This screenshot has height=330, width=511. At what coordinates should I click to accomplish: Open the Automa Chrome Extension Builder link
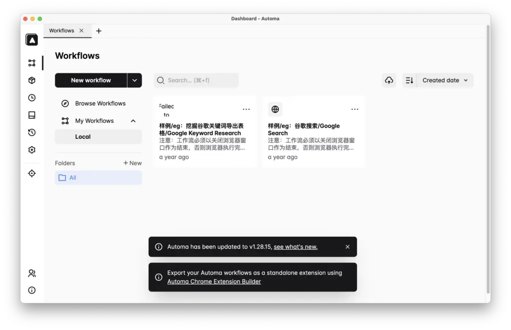pos(214,282)
